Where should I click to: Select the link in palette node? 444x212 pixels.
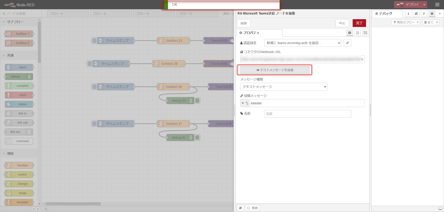click(19, 113)
